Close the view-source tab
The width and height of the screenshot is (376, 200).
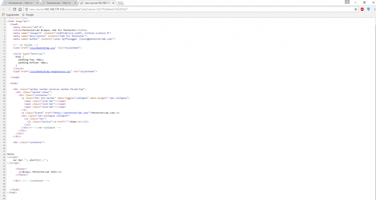113,3
